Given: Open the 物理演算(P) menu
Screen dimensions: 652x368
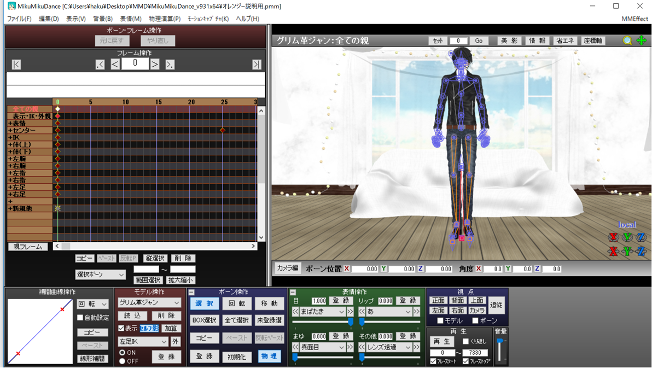Looking at the screenshot, I should 165,19.
